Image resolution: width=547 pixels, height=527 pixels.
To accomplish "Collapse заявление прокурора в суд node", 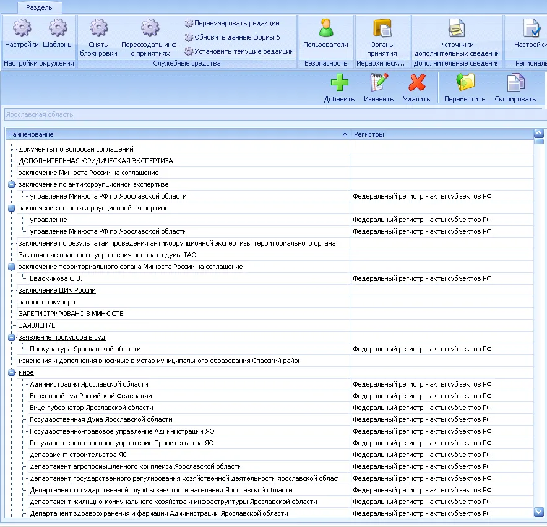I will coord(12,337).
